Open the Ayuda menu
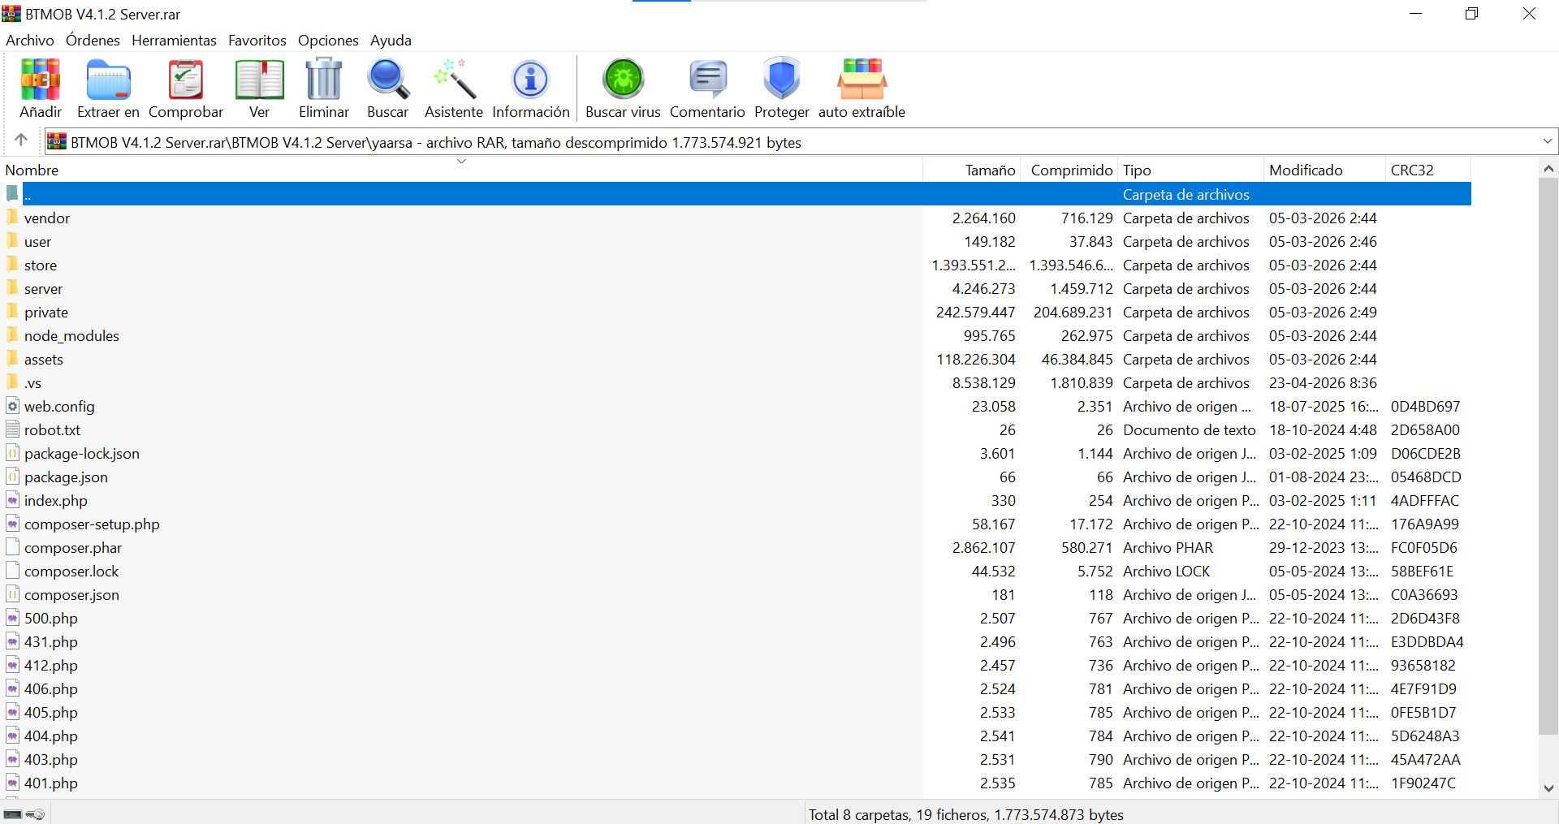This screenshot has height=824, width=1559. click(x=391, y=41)
